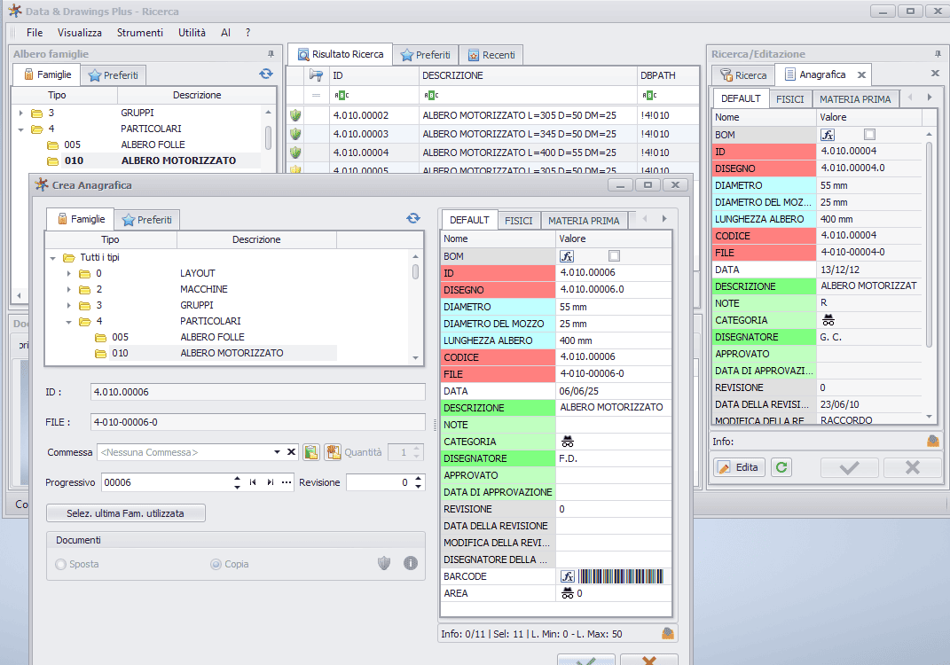
Task: Click orange info icon in dialog status bar
Action: pyautogui.click(x=668, y=633)
